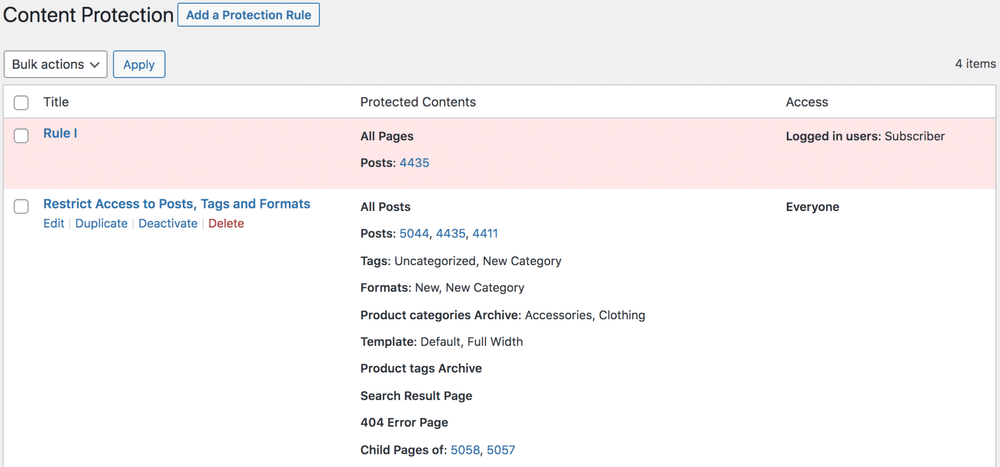
Task: Click the 'All Posts' text
Action: tap(386, 207)
